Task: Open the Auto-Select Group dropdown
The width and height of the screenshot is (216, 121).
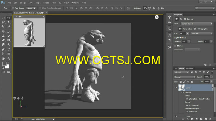Action: pyautogui.click(x=31, y=8)
